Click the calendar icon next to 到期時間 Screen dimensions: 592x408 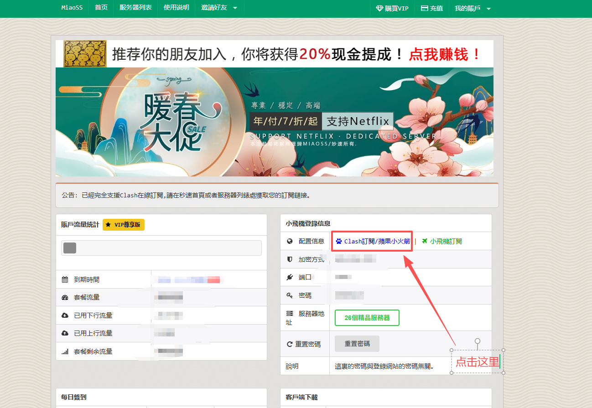point(65,279)
